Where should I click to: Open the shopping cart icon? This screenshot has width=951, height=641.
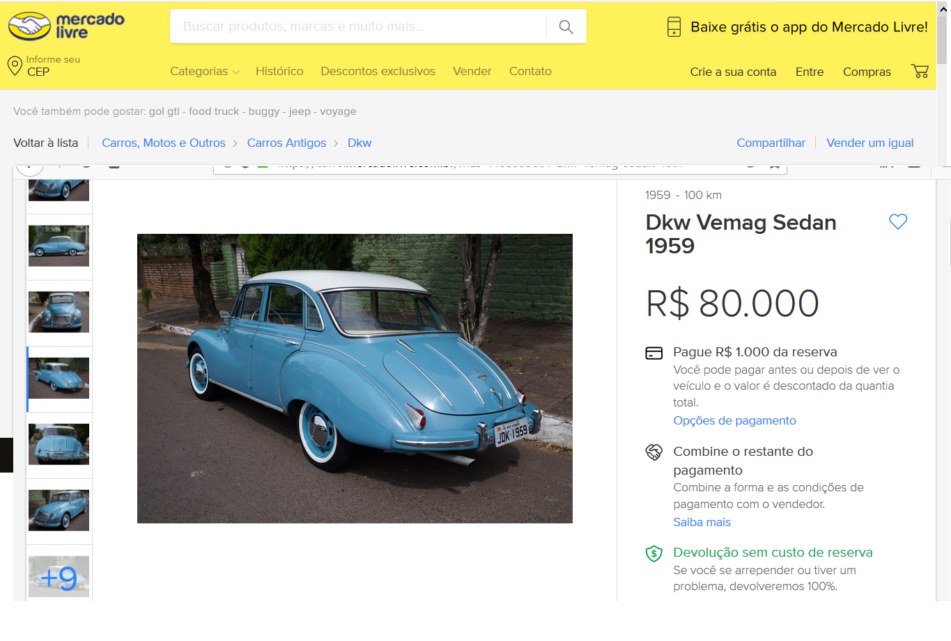pyautogui.click(x=920, y=71)
